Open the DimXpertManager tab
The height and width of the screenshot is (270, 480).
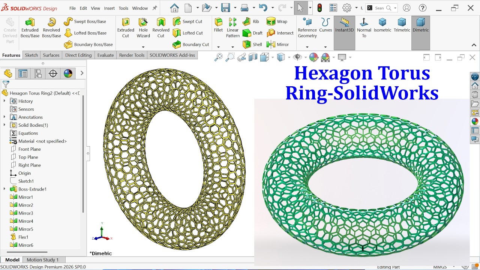[53, 73]
